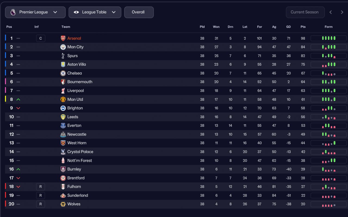Click Arsenal's form indicator bar

(x=328, y=38)
